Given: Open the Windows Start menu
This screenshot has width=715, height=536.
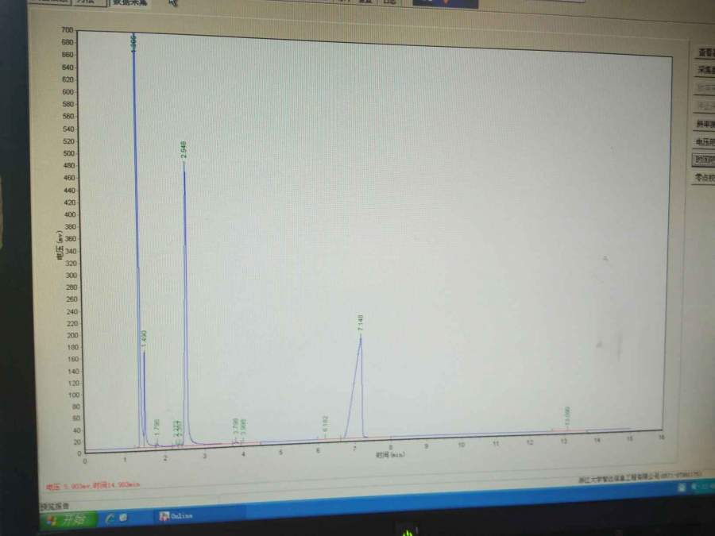Looking at the screenshot, I should pyautogui.click(x=69, y=519).
